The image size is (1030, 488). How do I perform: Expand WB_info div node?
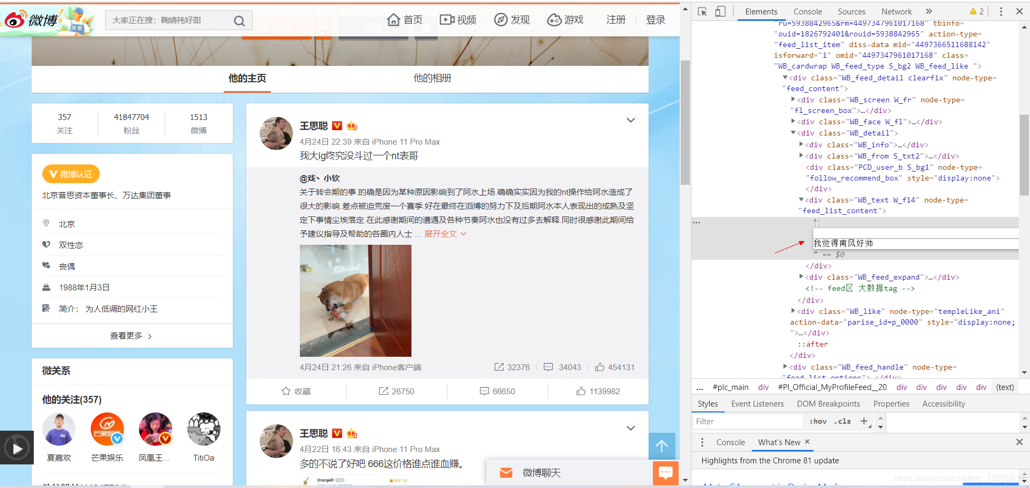coord(801,145)
